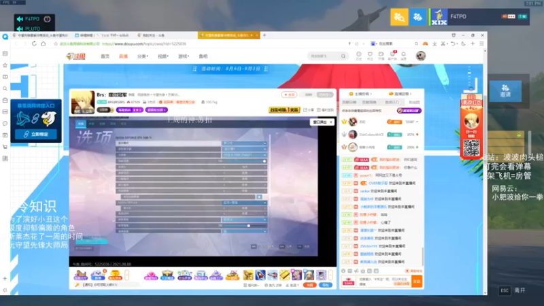This screenshot has height=306, width=544.
Task: Send chat message with orange button
Action: [417, 282]
